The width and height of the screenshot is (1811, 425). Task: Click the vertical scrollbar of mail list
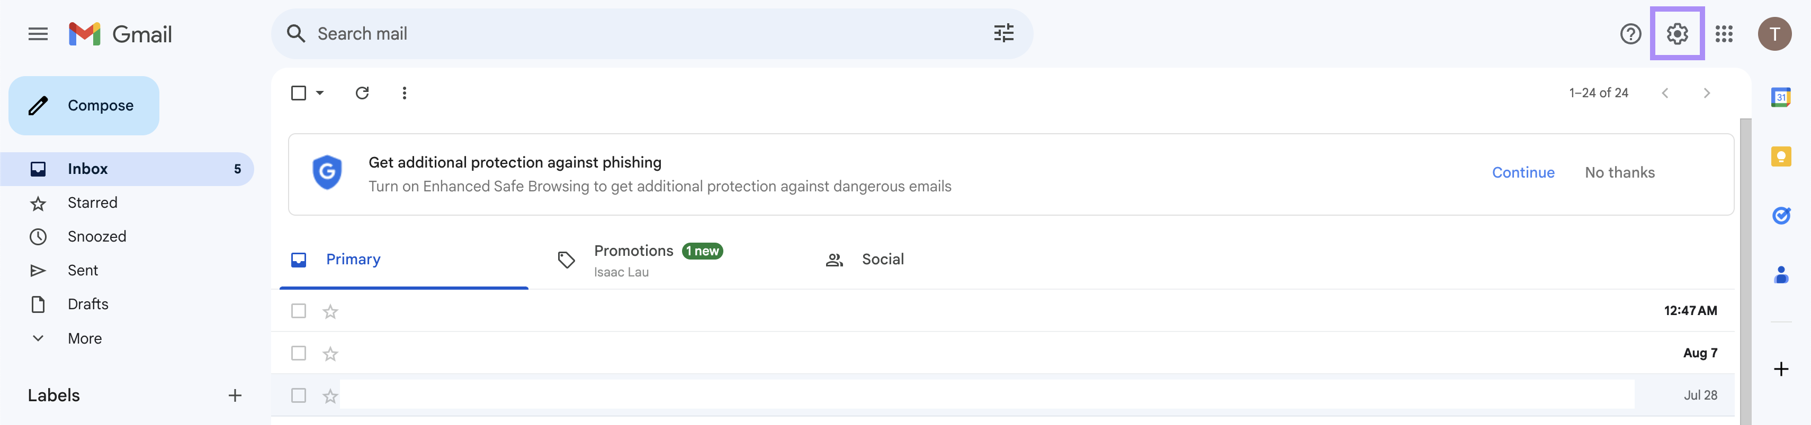pos(1746,271)
